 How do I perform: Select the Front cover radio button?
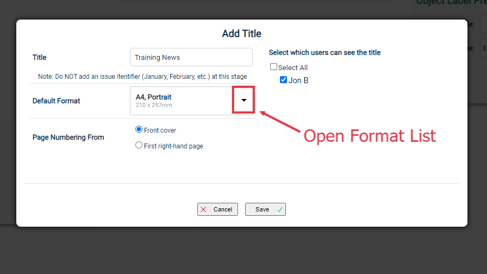(x=139, y=129)
